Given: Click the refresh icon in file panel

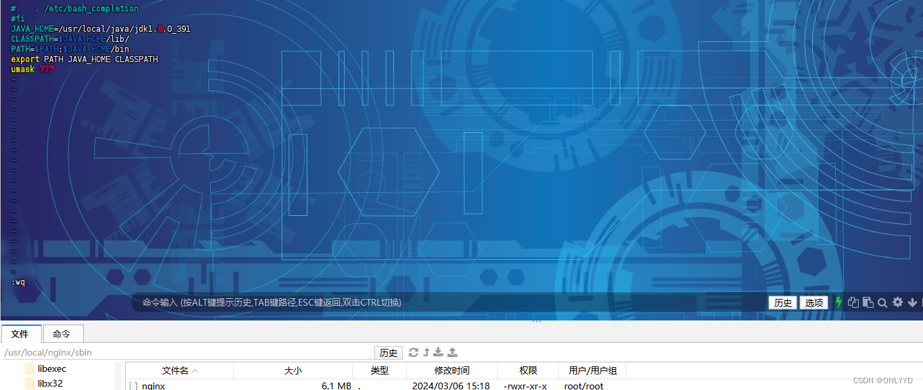Looking at the screenshot, I should [x=414, y=352].
